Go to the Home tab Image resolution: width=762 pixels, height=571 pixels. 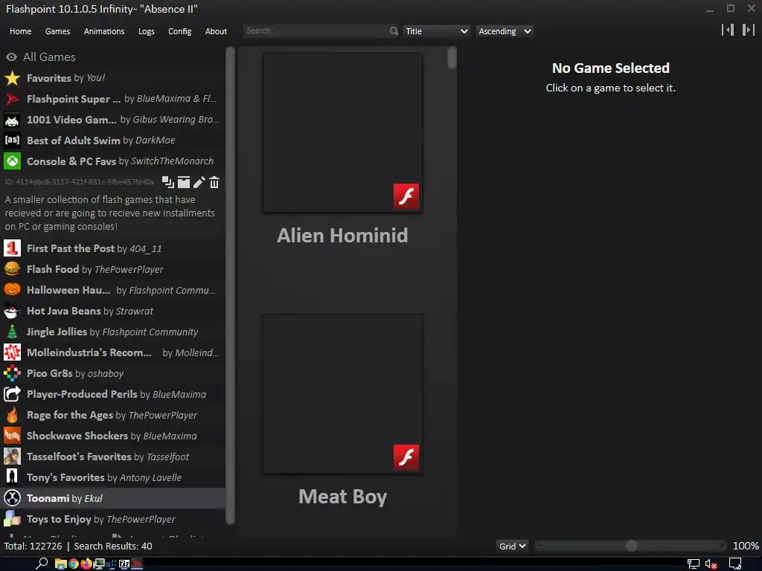click(20, 31)
